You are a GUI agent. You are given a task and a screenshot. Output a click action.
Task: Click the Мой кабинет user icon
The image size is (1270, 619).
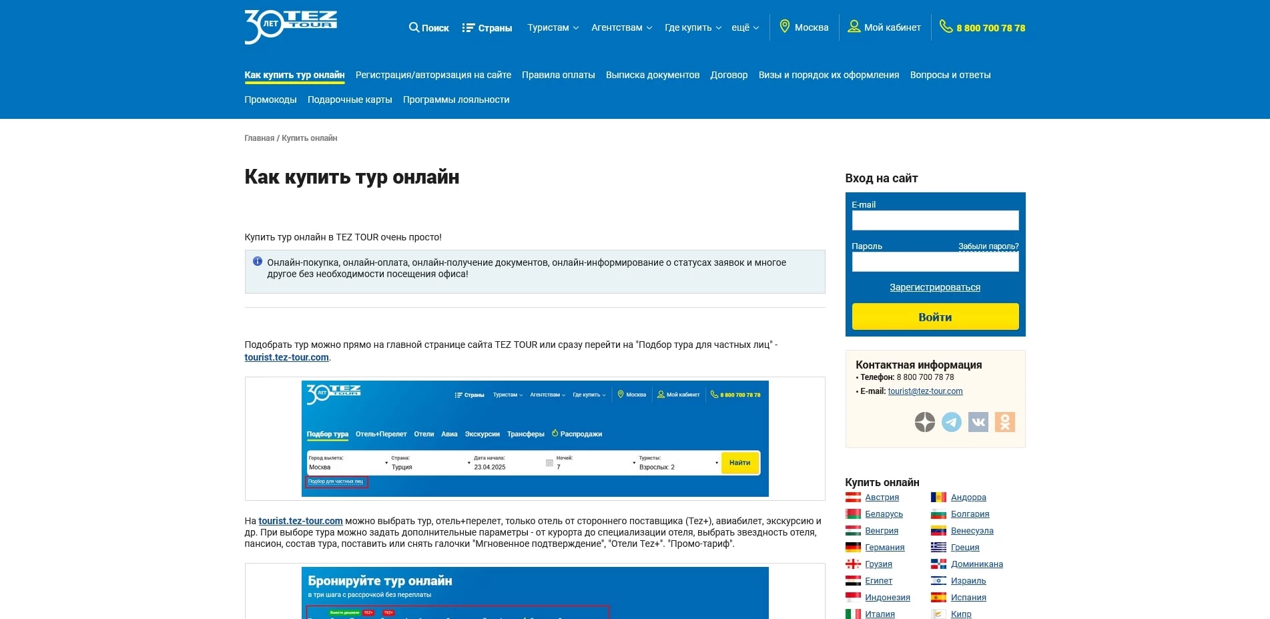pyautogui.click(x=854, y=27)
